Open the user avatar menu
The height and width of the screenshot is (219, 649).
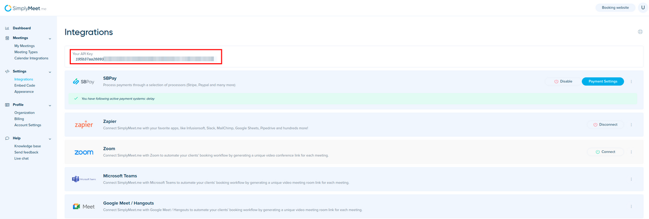coord(643,8)
